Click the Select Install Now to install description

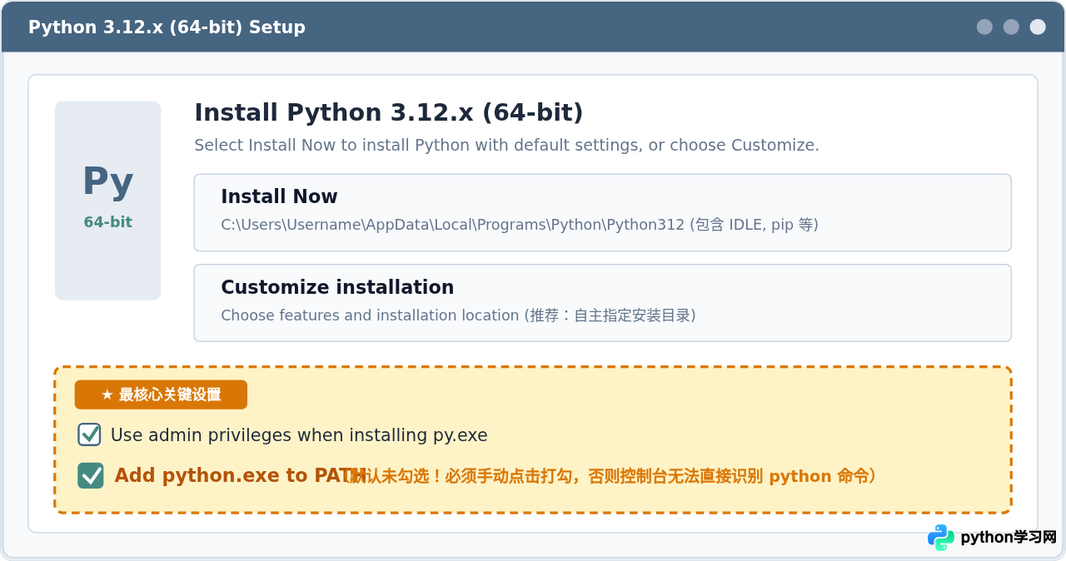[506, 145]
